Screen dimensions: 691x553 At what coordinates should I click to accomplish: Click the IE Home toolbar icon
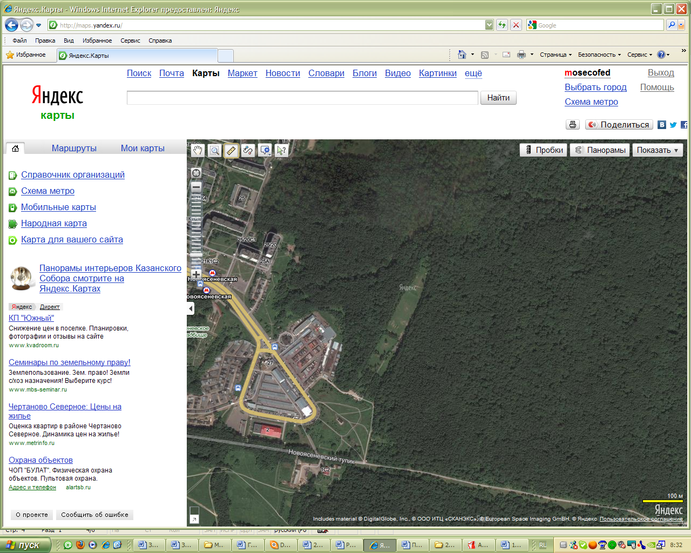click(x=462, y=55)
